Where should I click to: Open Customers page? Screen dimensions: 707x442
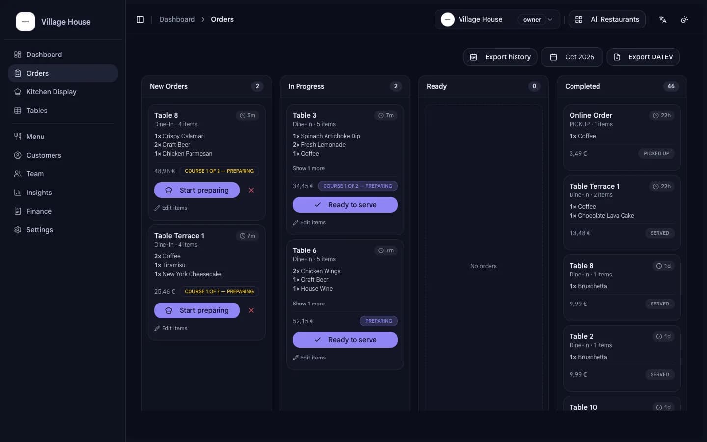[63, 155]
